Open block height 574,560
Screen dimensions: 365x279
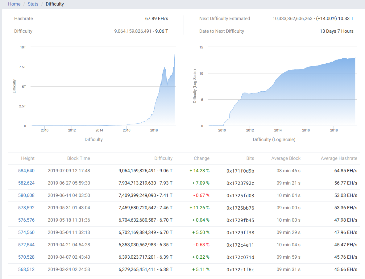coord(26,232)
